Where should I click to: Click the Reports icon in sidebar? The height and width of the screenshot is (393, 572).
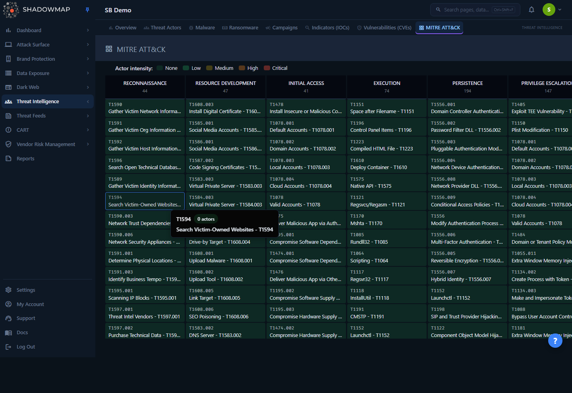coord(8,158)
